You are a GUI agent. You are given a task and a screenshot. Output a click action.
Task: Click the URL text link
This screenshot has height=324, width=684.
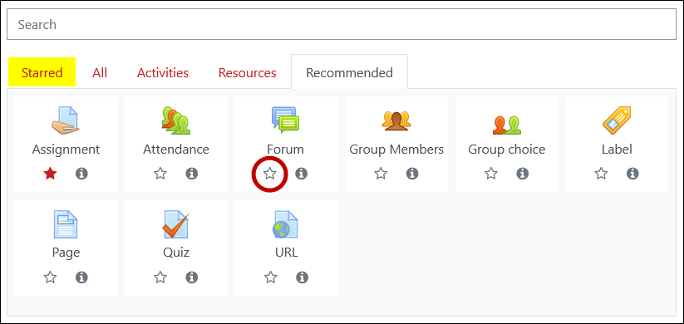point(286,253)
